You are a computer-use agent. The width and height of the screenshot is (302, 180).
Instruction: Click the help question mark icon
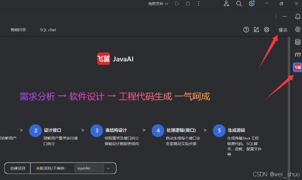[x=246, y=30]
